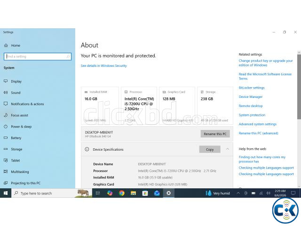Click the Power & sleep icon

pyautogui.click(x=6, y=127)
